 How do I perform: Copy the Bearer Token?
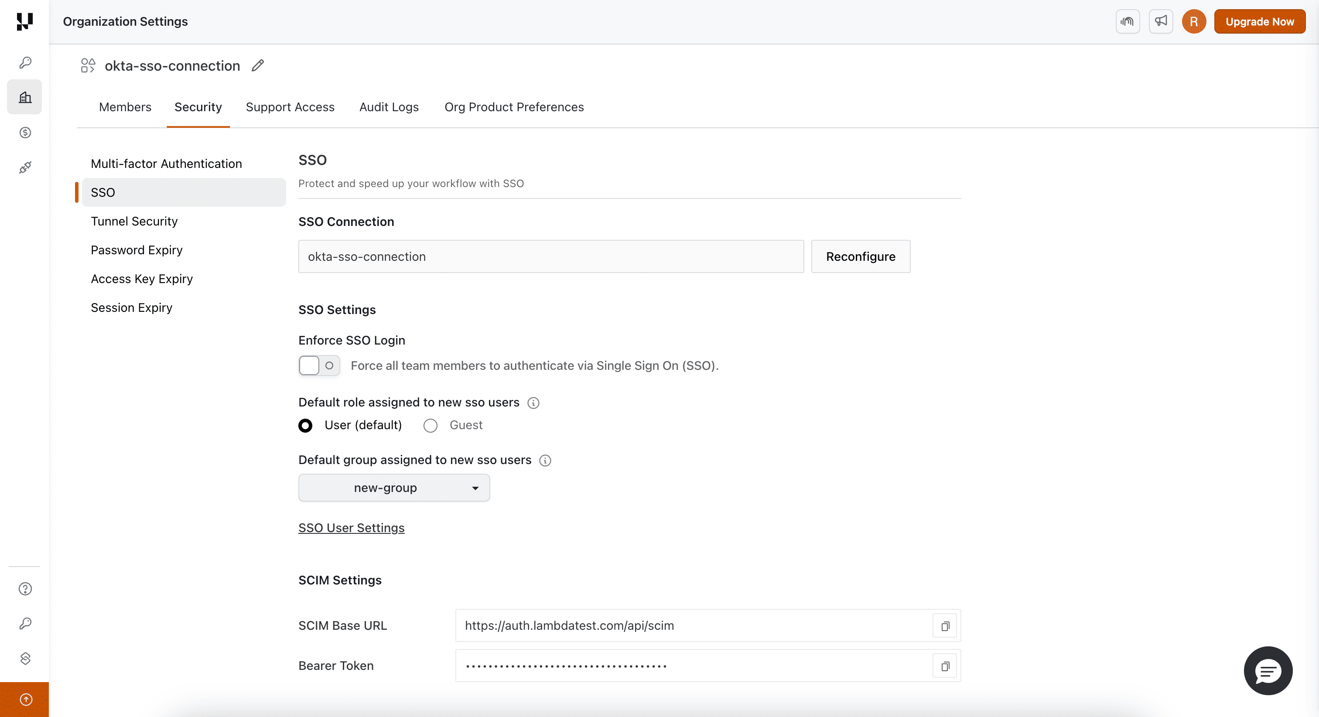(x=945, y=666)
